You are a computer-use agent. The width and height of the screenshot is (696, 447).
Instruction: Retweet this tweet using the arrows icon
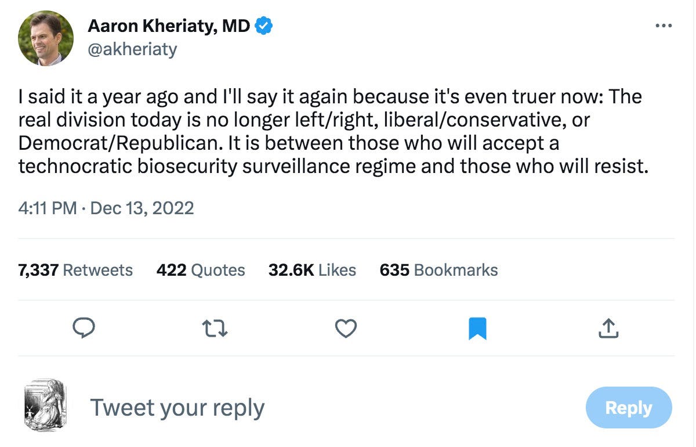(x=215, y=329)
